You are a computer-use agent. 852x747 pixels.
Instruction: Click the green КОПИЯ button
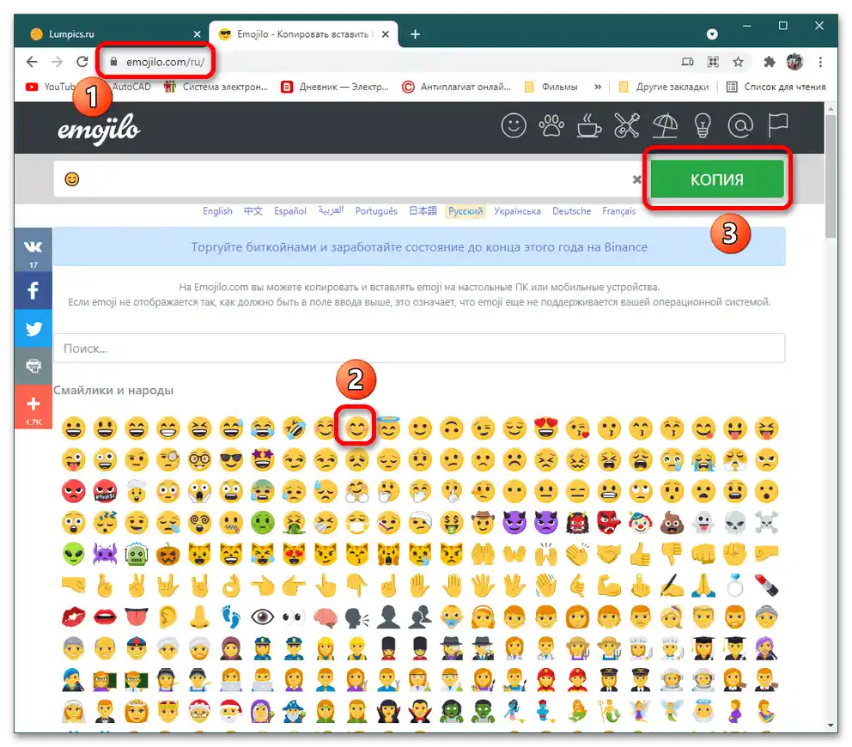(x=716, y=179)
